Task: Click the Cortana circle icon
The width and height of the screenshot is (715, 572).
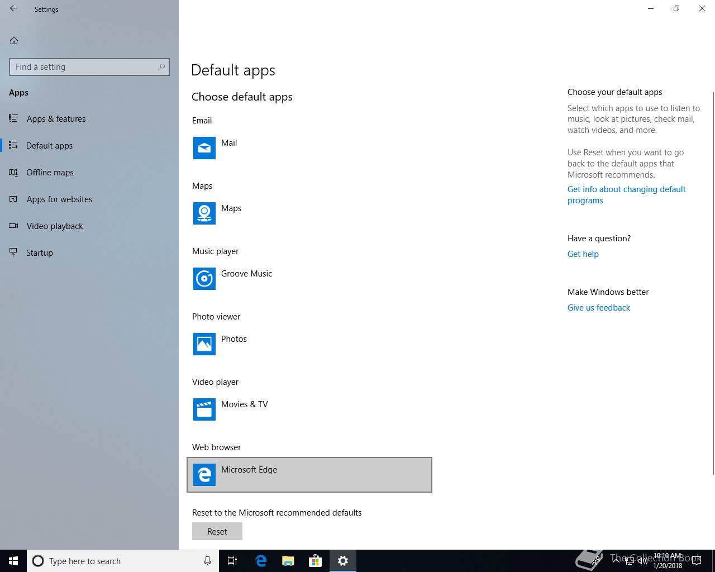Action: (x=38, y=561)
